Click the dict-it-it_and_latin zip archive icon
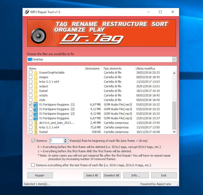The height and width of the screenshot is (195, 203). 36,123
